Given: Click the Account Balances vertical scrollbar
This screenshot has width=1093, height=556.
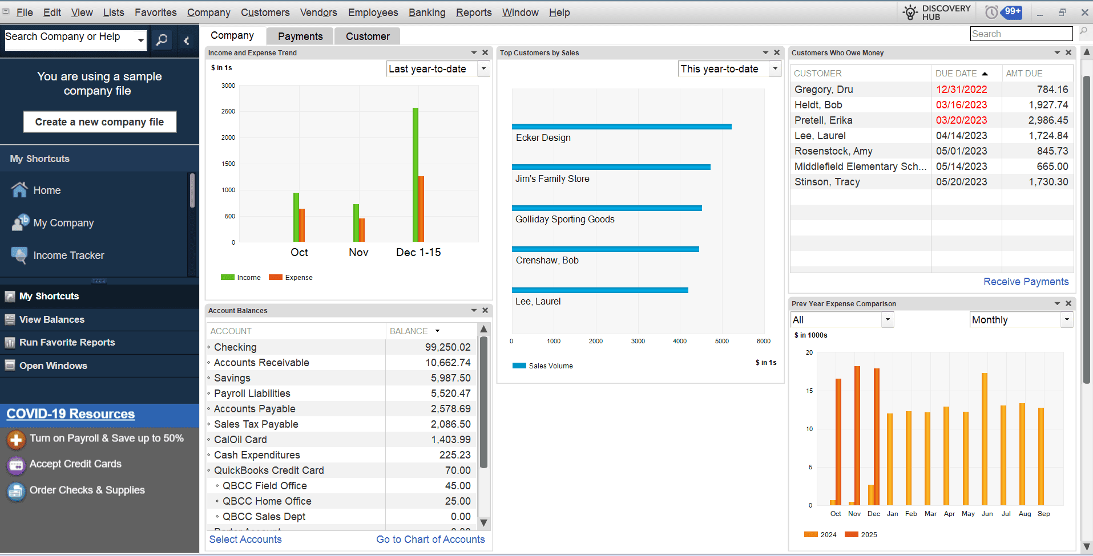Looking at the screenshot, I should (483, 402).
